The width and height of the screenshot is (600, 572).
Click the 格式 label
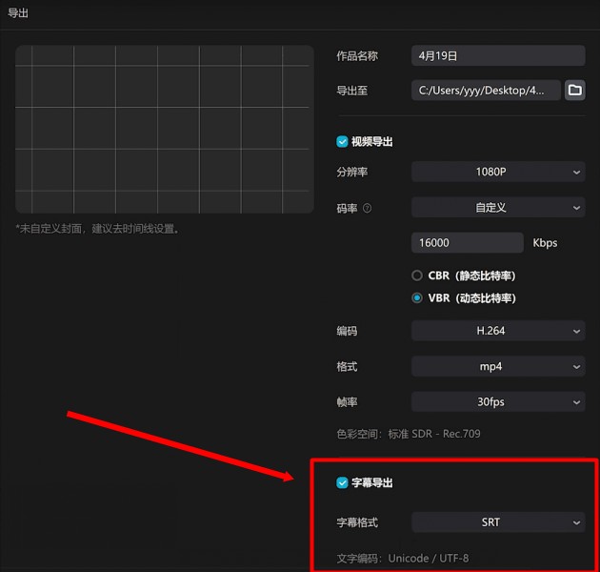(347, 367)
